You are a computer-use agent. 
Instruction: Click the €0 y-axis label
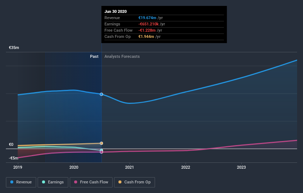pos(11,144)
